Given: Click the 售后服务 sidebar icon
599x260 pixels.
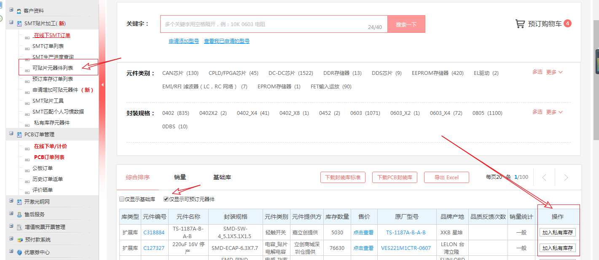Looking at the screenshot, I should click(x=19, y=215).
